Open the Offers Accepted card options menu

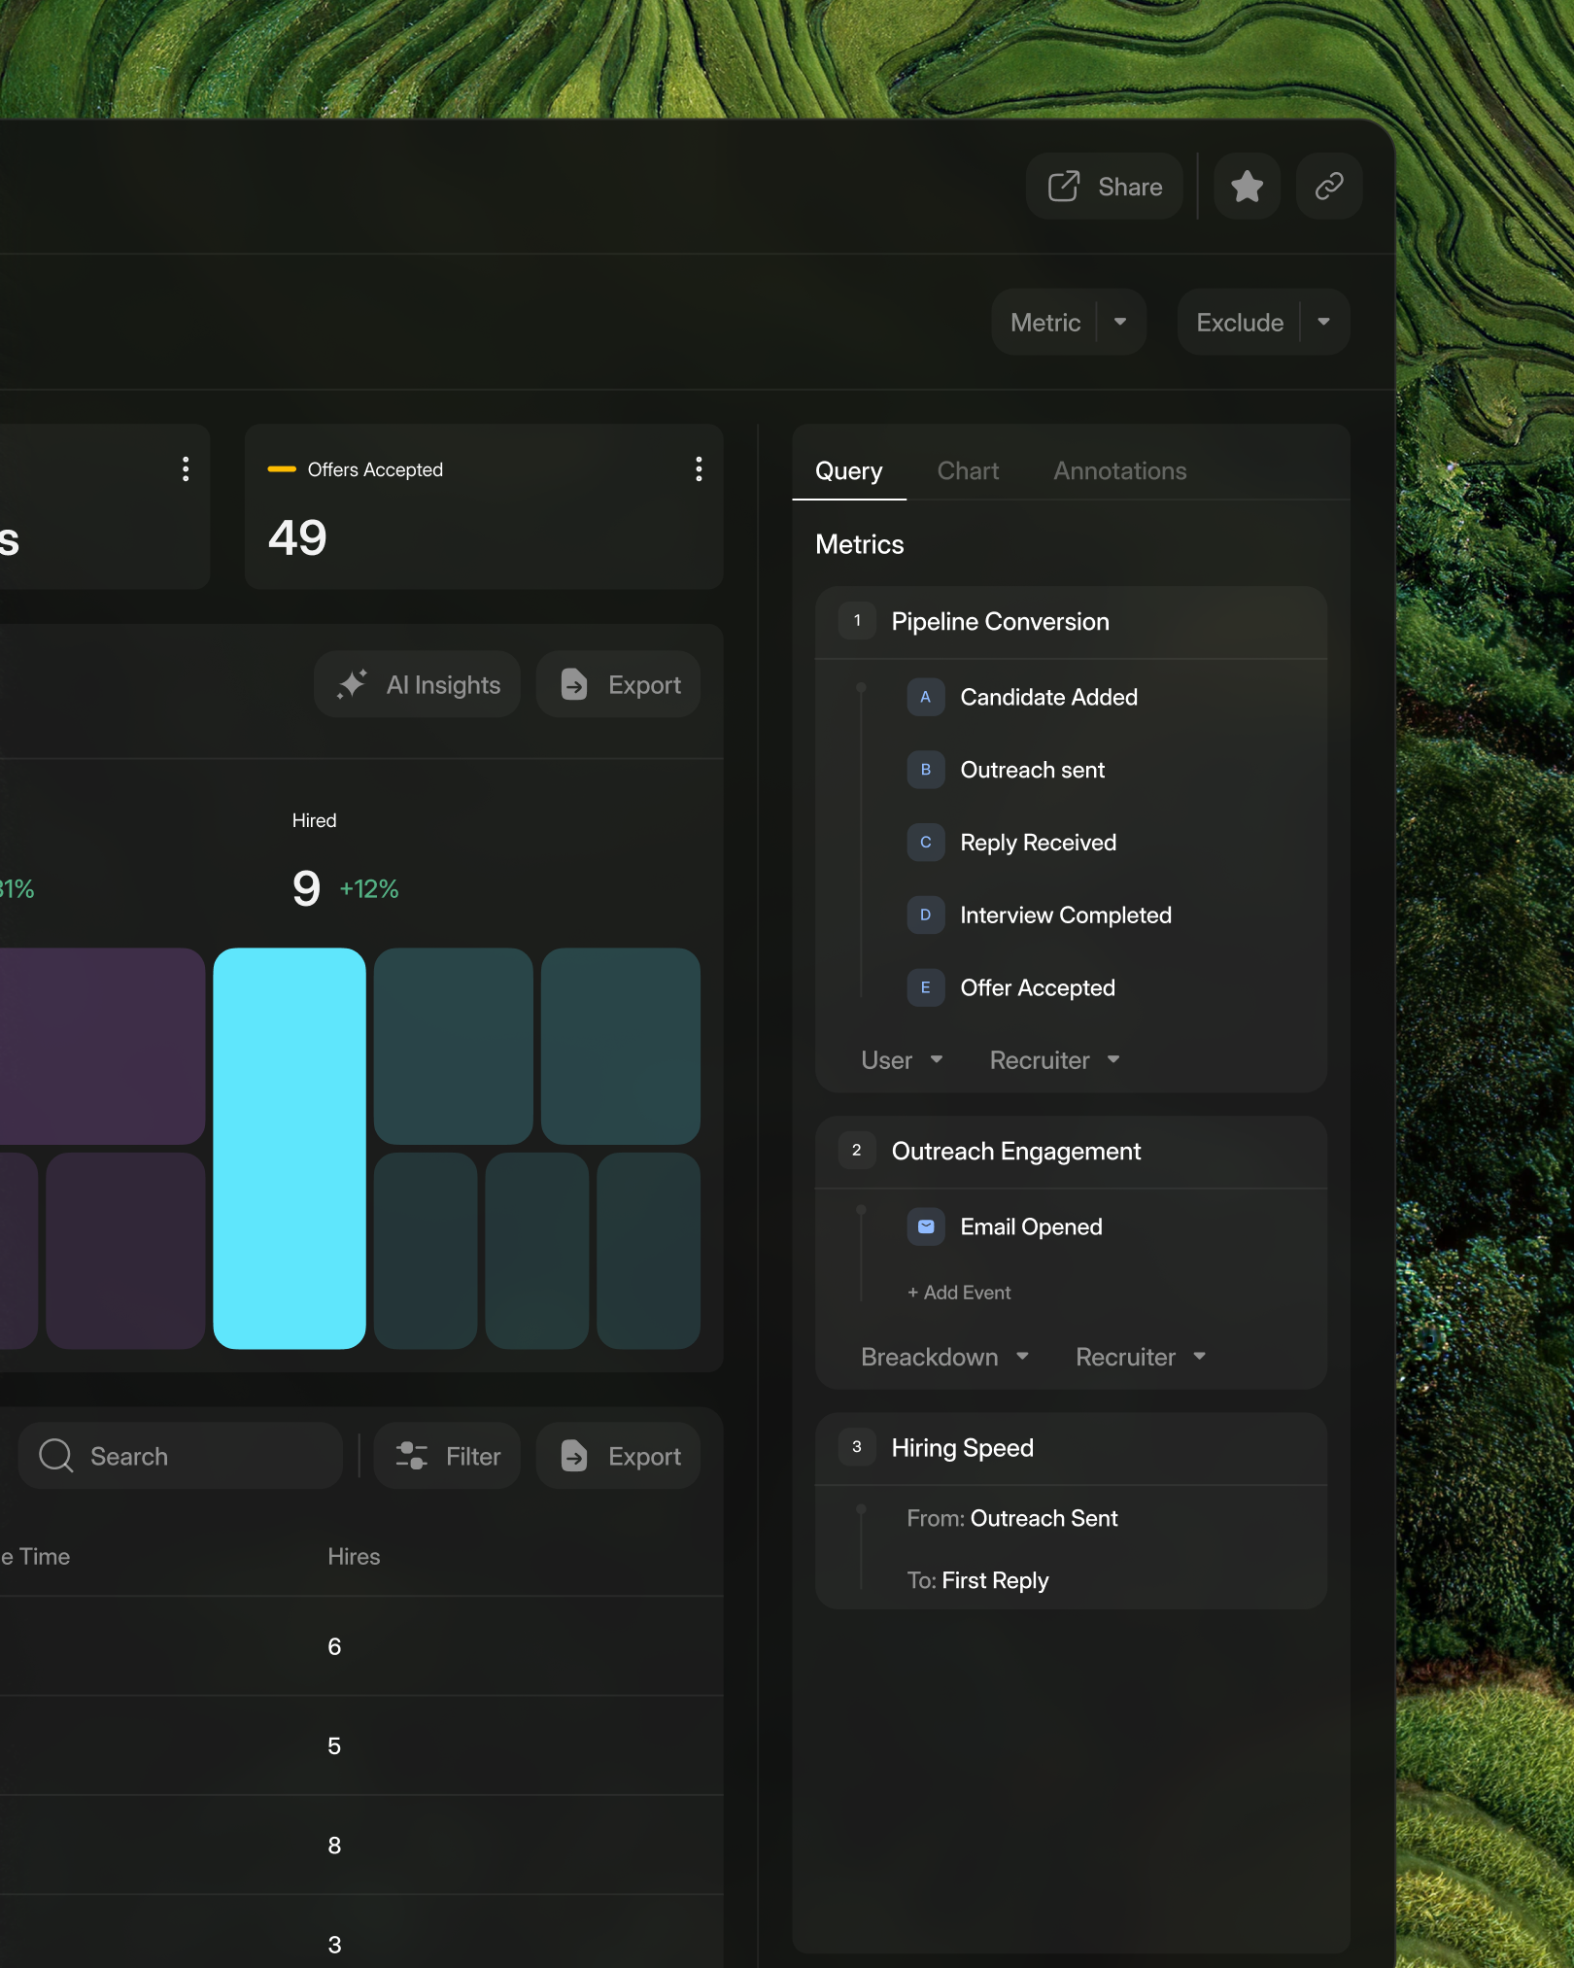tap(698, 469)
